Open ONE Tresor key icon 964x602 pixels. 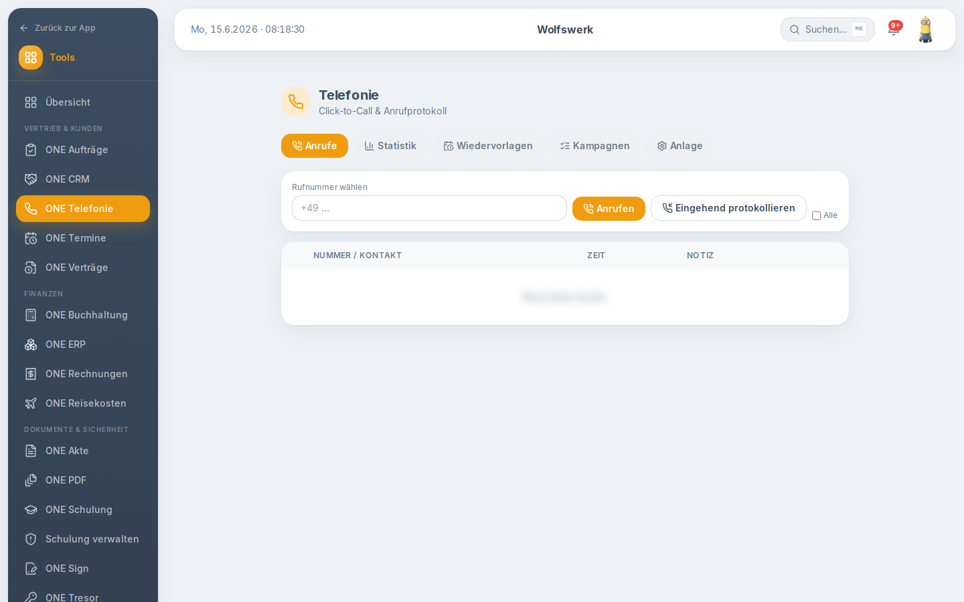coord(31,597)
